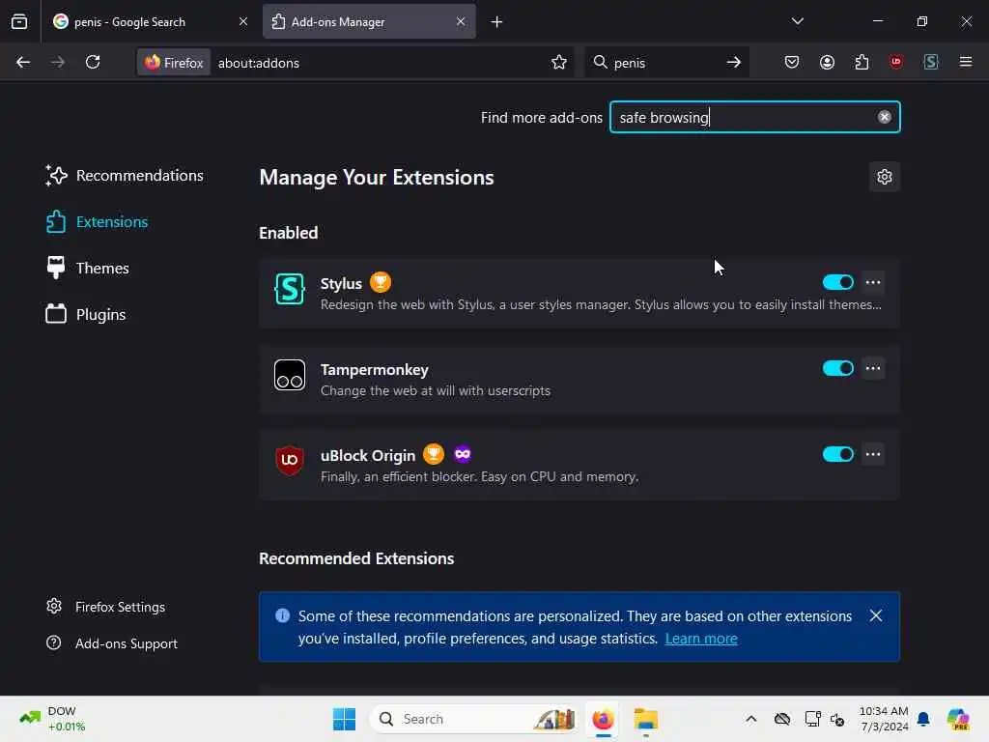Viewport: 989px width, 742px height.
Task: Reload the about:addons page
Action: click(93, 62)
